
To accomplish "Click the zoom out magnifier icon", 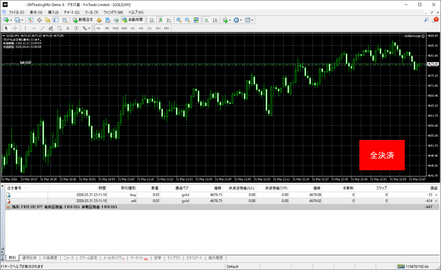I will tap(187, 20).
